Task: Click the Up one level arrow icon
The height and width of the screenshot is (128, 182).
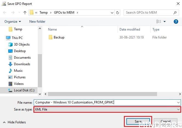Action: click(25, 13)
